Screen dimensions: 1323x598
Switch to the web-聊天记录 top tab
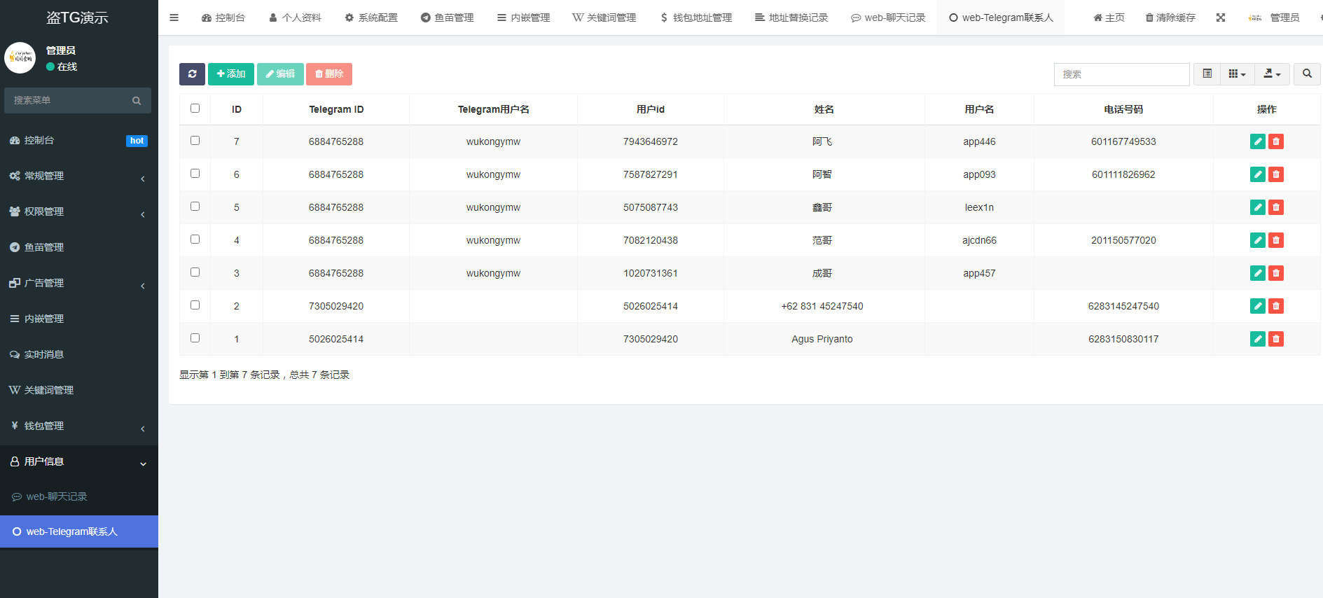click(888, 18)
